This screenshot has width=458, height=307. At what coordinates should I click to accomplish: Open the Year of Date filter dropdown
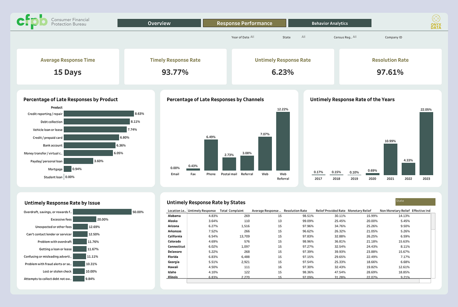pos(243,37)
